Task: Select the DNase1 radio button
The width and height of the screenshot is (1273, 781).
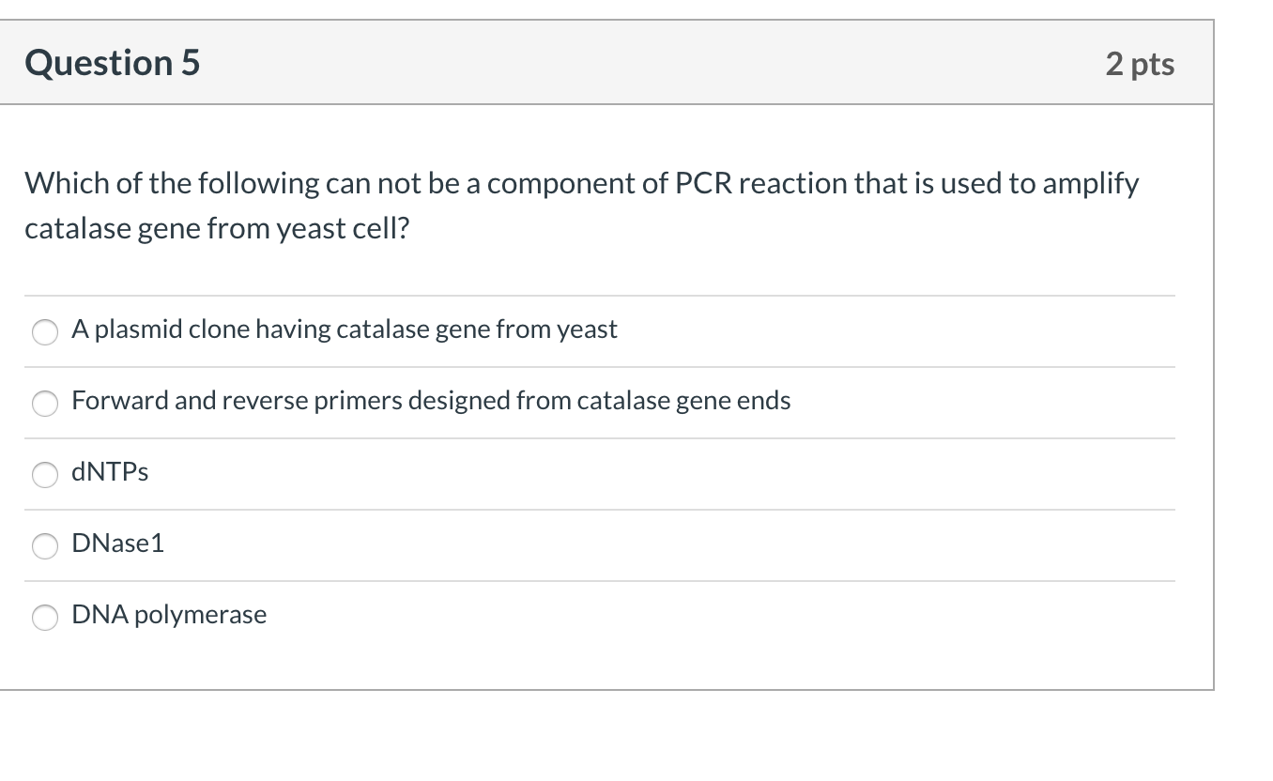Action: click(x=46, y=546)
